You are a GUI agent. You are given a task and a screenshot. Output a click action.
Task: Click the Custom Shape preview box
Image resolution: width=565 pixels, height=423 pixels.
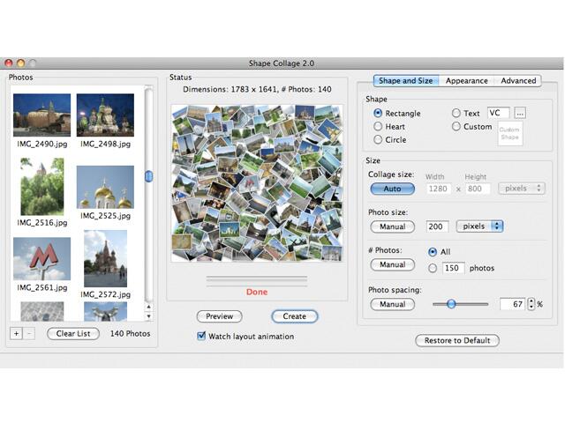point(509,134)
